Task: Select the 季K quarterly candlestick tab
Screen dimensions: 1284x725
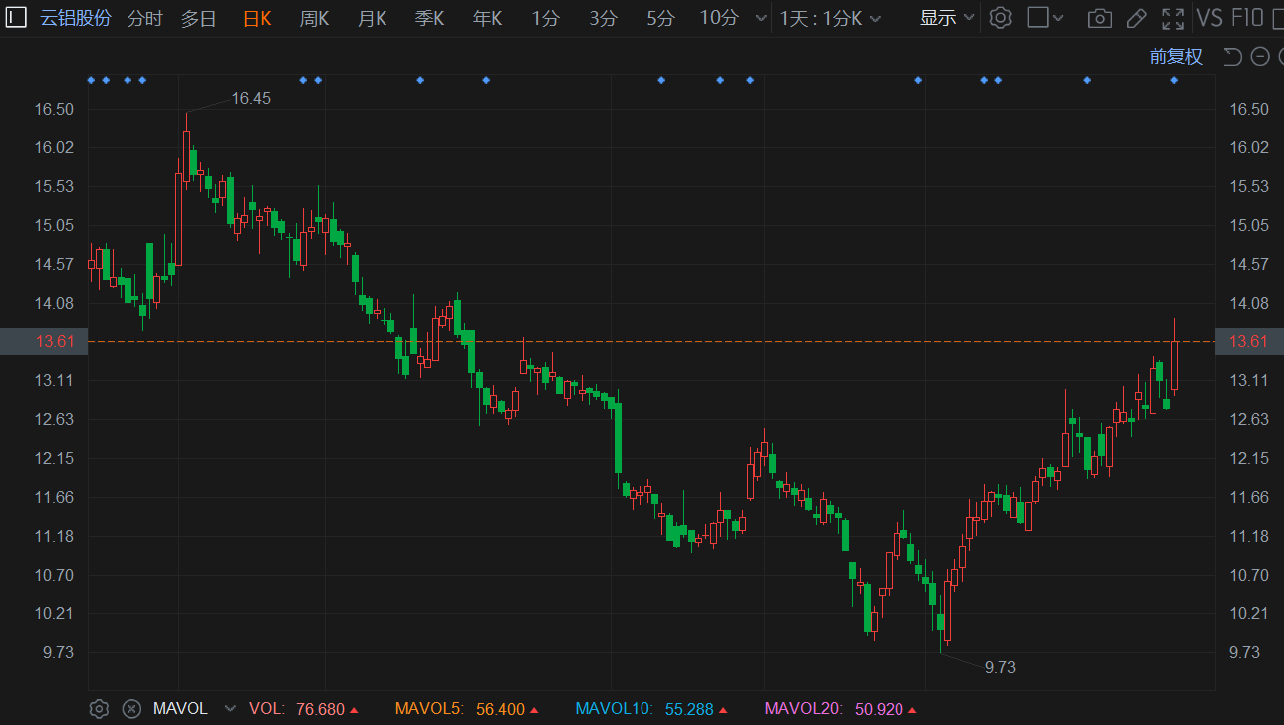Action: pyautogui.click(x=430, y=18)
